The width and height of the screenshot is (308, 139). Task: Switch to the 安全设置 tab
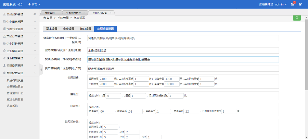tap(69, 29)
